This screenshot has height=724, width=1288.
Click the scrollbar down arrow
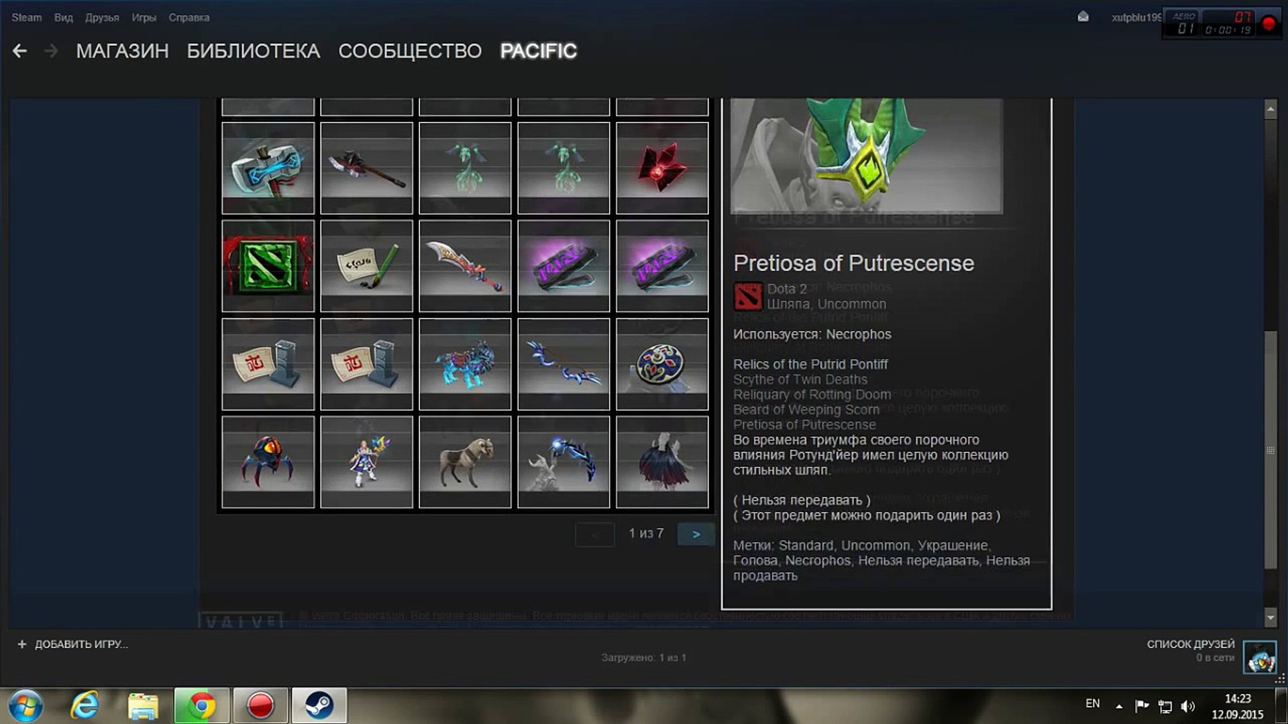pos(1271,617)
